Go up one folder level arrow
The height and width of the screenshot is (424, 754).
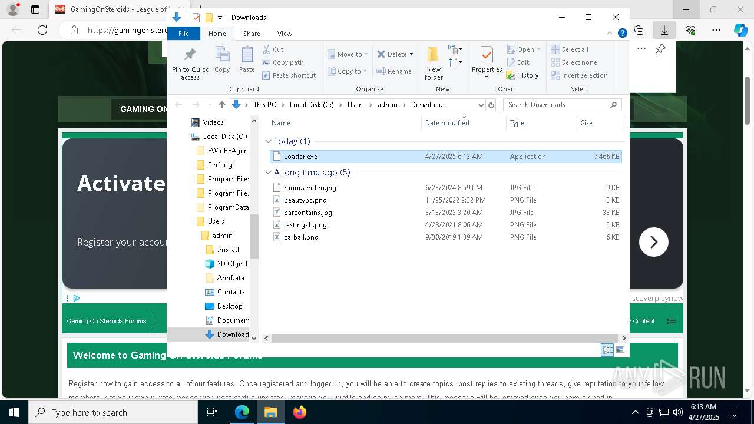221,105
